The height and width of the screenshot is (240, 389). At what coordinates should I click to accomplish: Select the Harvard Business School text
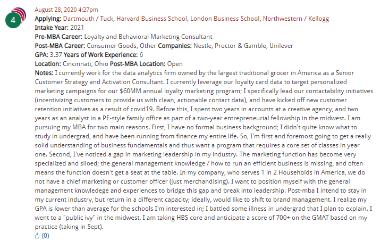[154, 19]
